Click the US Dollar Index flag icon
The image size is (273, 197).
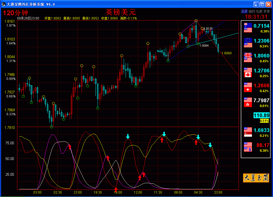248,147
